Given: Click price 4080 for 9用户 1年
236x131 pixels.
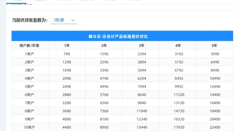Looking at the screenshot, I should point(67,119).
